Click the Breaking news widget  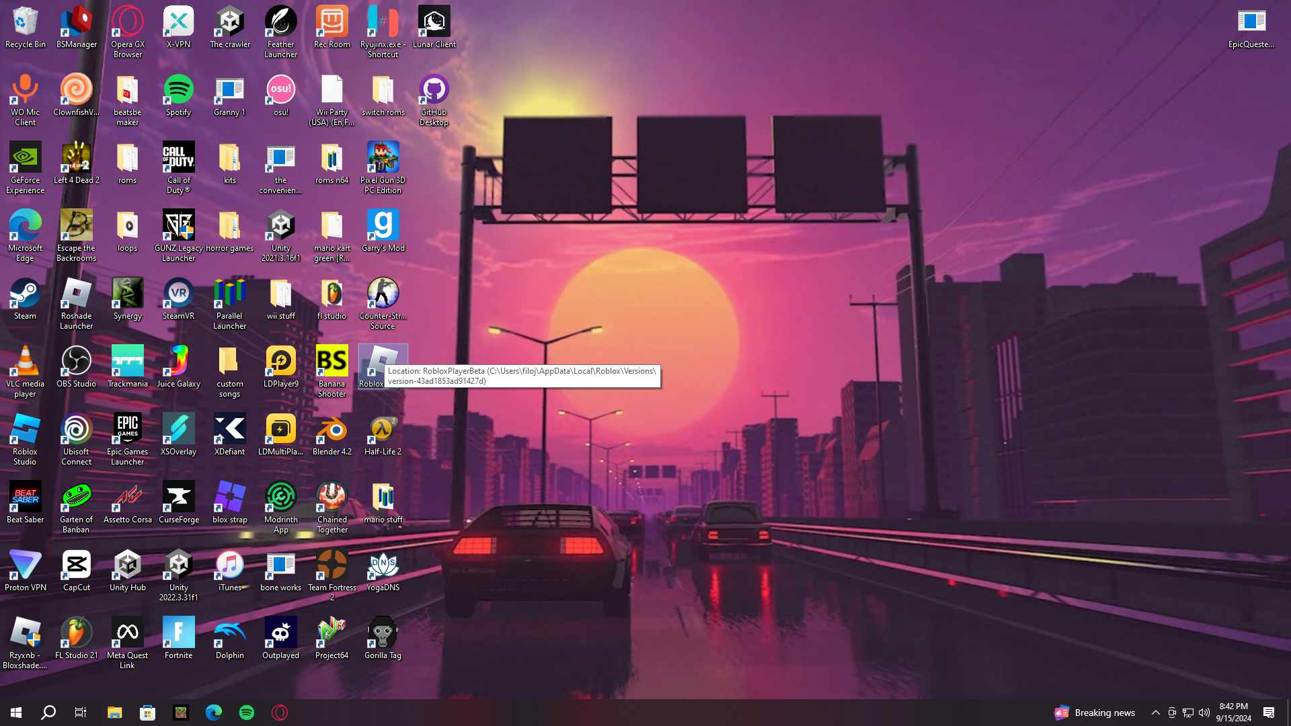click(1095, 713)
